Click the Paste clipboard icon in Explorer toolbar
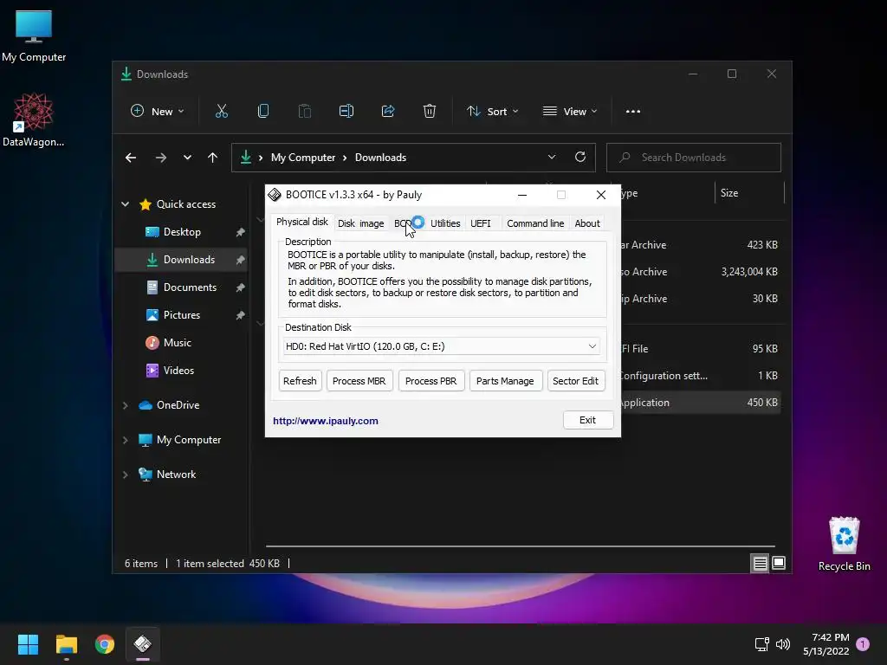The width and height of the screenshot is (887, 665). 305,112
